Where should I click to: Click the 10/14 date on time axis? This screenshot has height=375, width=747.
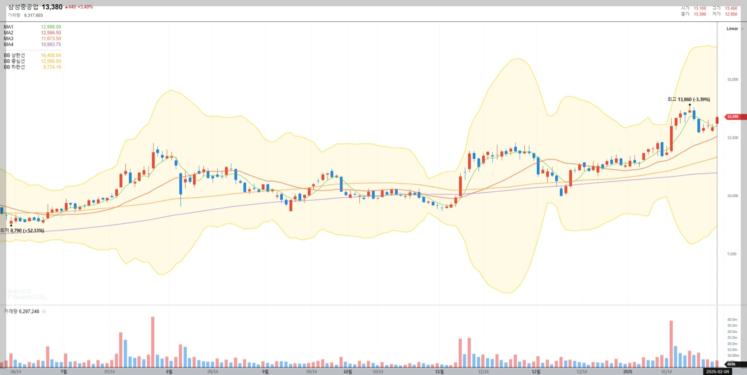tap(378, 372)
